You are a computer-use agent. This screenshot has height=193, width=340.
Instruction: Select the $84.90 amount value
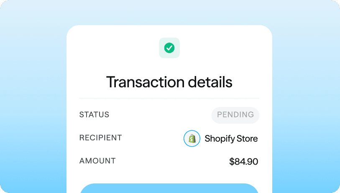[x=243, y=162]
